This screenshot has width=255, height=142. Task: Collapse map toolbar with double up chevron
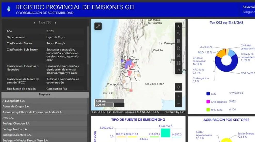[178, 26]
